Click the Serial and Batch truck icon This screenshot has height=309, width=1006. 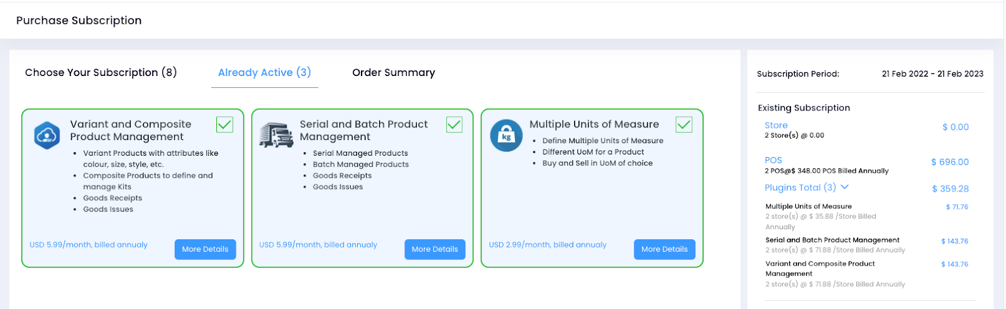point(276,134)
